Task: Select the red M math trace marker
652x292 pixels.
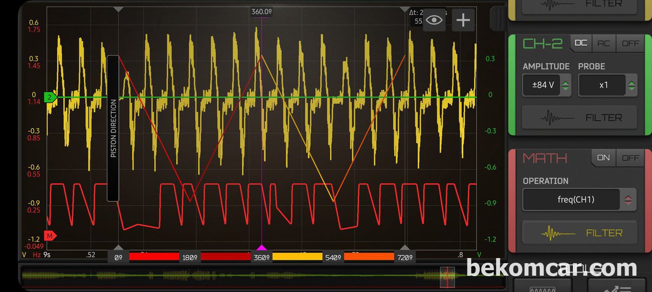Action: 50,236
